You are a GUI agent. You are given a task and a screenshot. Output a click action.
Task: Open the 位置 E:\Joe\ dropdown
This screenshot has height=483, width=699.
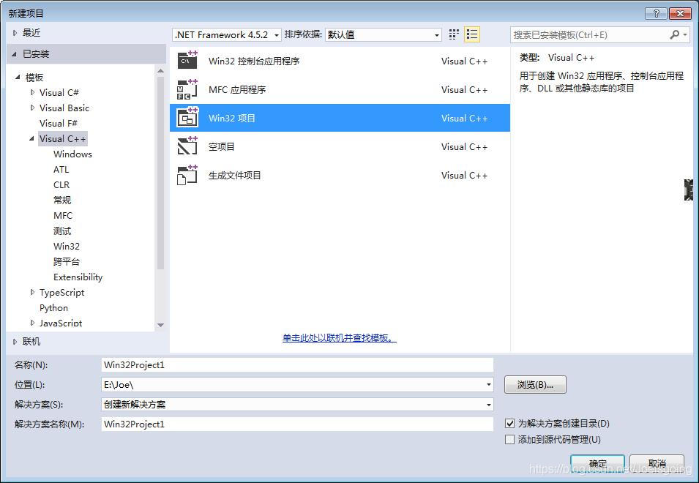489,384
